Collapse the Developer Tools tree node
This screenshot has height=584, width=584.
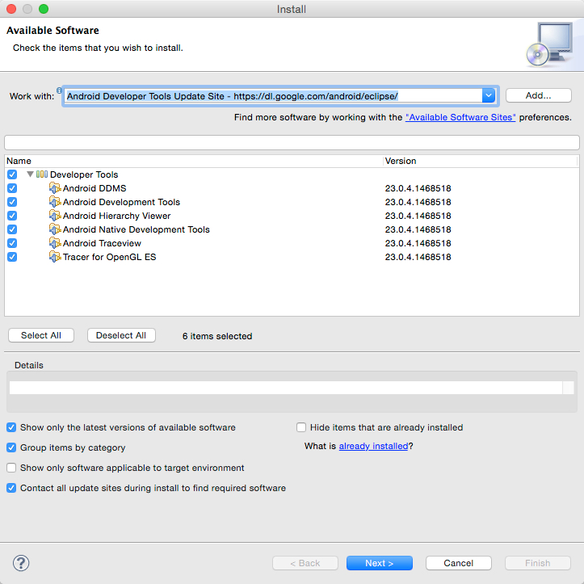click(30, 174)
